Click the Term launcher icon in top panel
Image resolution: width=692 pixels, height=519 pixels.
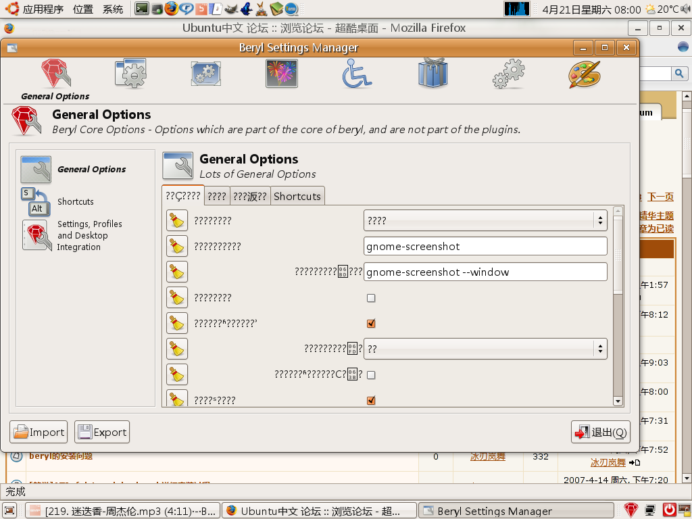click(291, 8)
